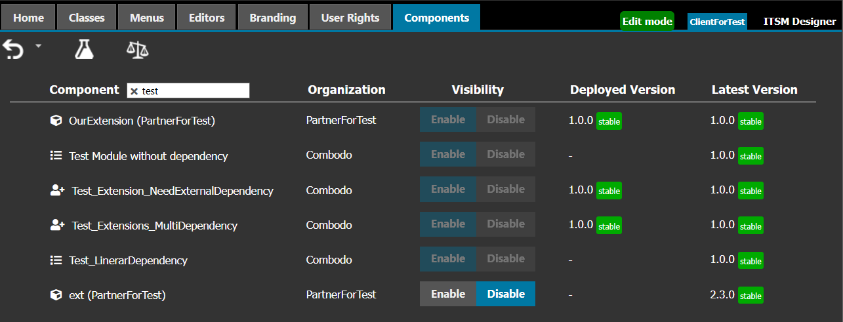The width and height of the screenshot is (843, 322).
Task: Click the list icon beside Test Module without dependency
Action: point(56,156)
